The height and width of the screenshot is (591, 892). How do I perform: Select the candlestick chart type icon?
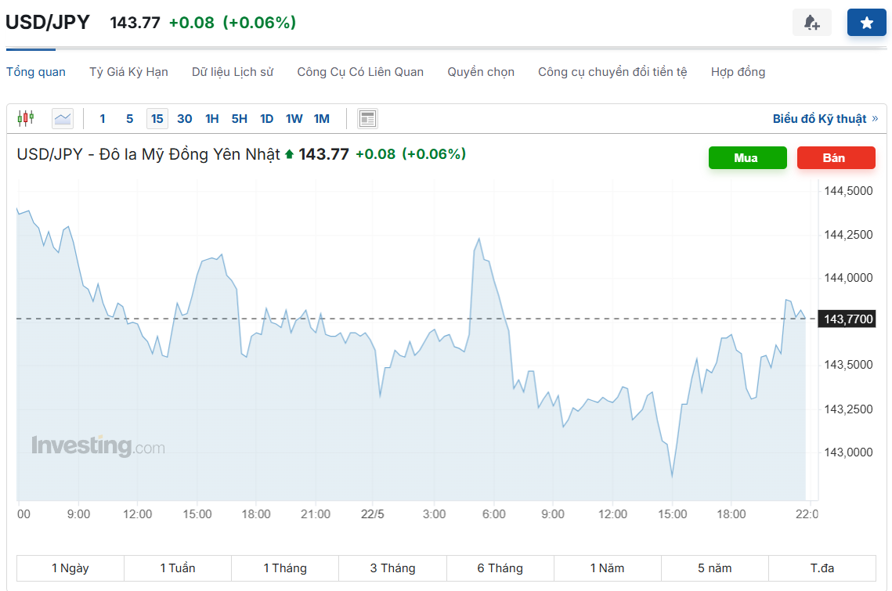point(26,119)
